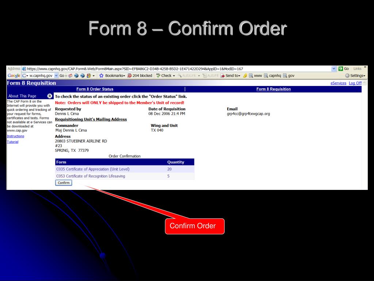The width and height of the screenshot is (374, 281).
Task: Collapse the About This Page panel
Action: pos(50,96)
